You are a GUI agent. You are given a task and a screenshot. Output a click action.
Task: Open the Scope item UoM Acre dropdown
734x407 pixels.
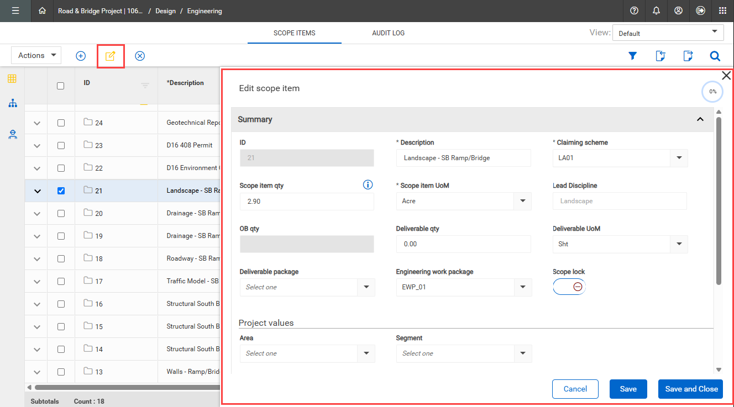pos(464,201)
